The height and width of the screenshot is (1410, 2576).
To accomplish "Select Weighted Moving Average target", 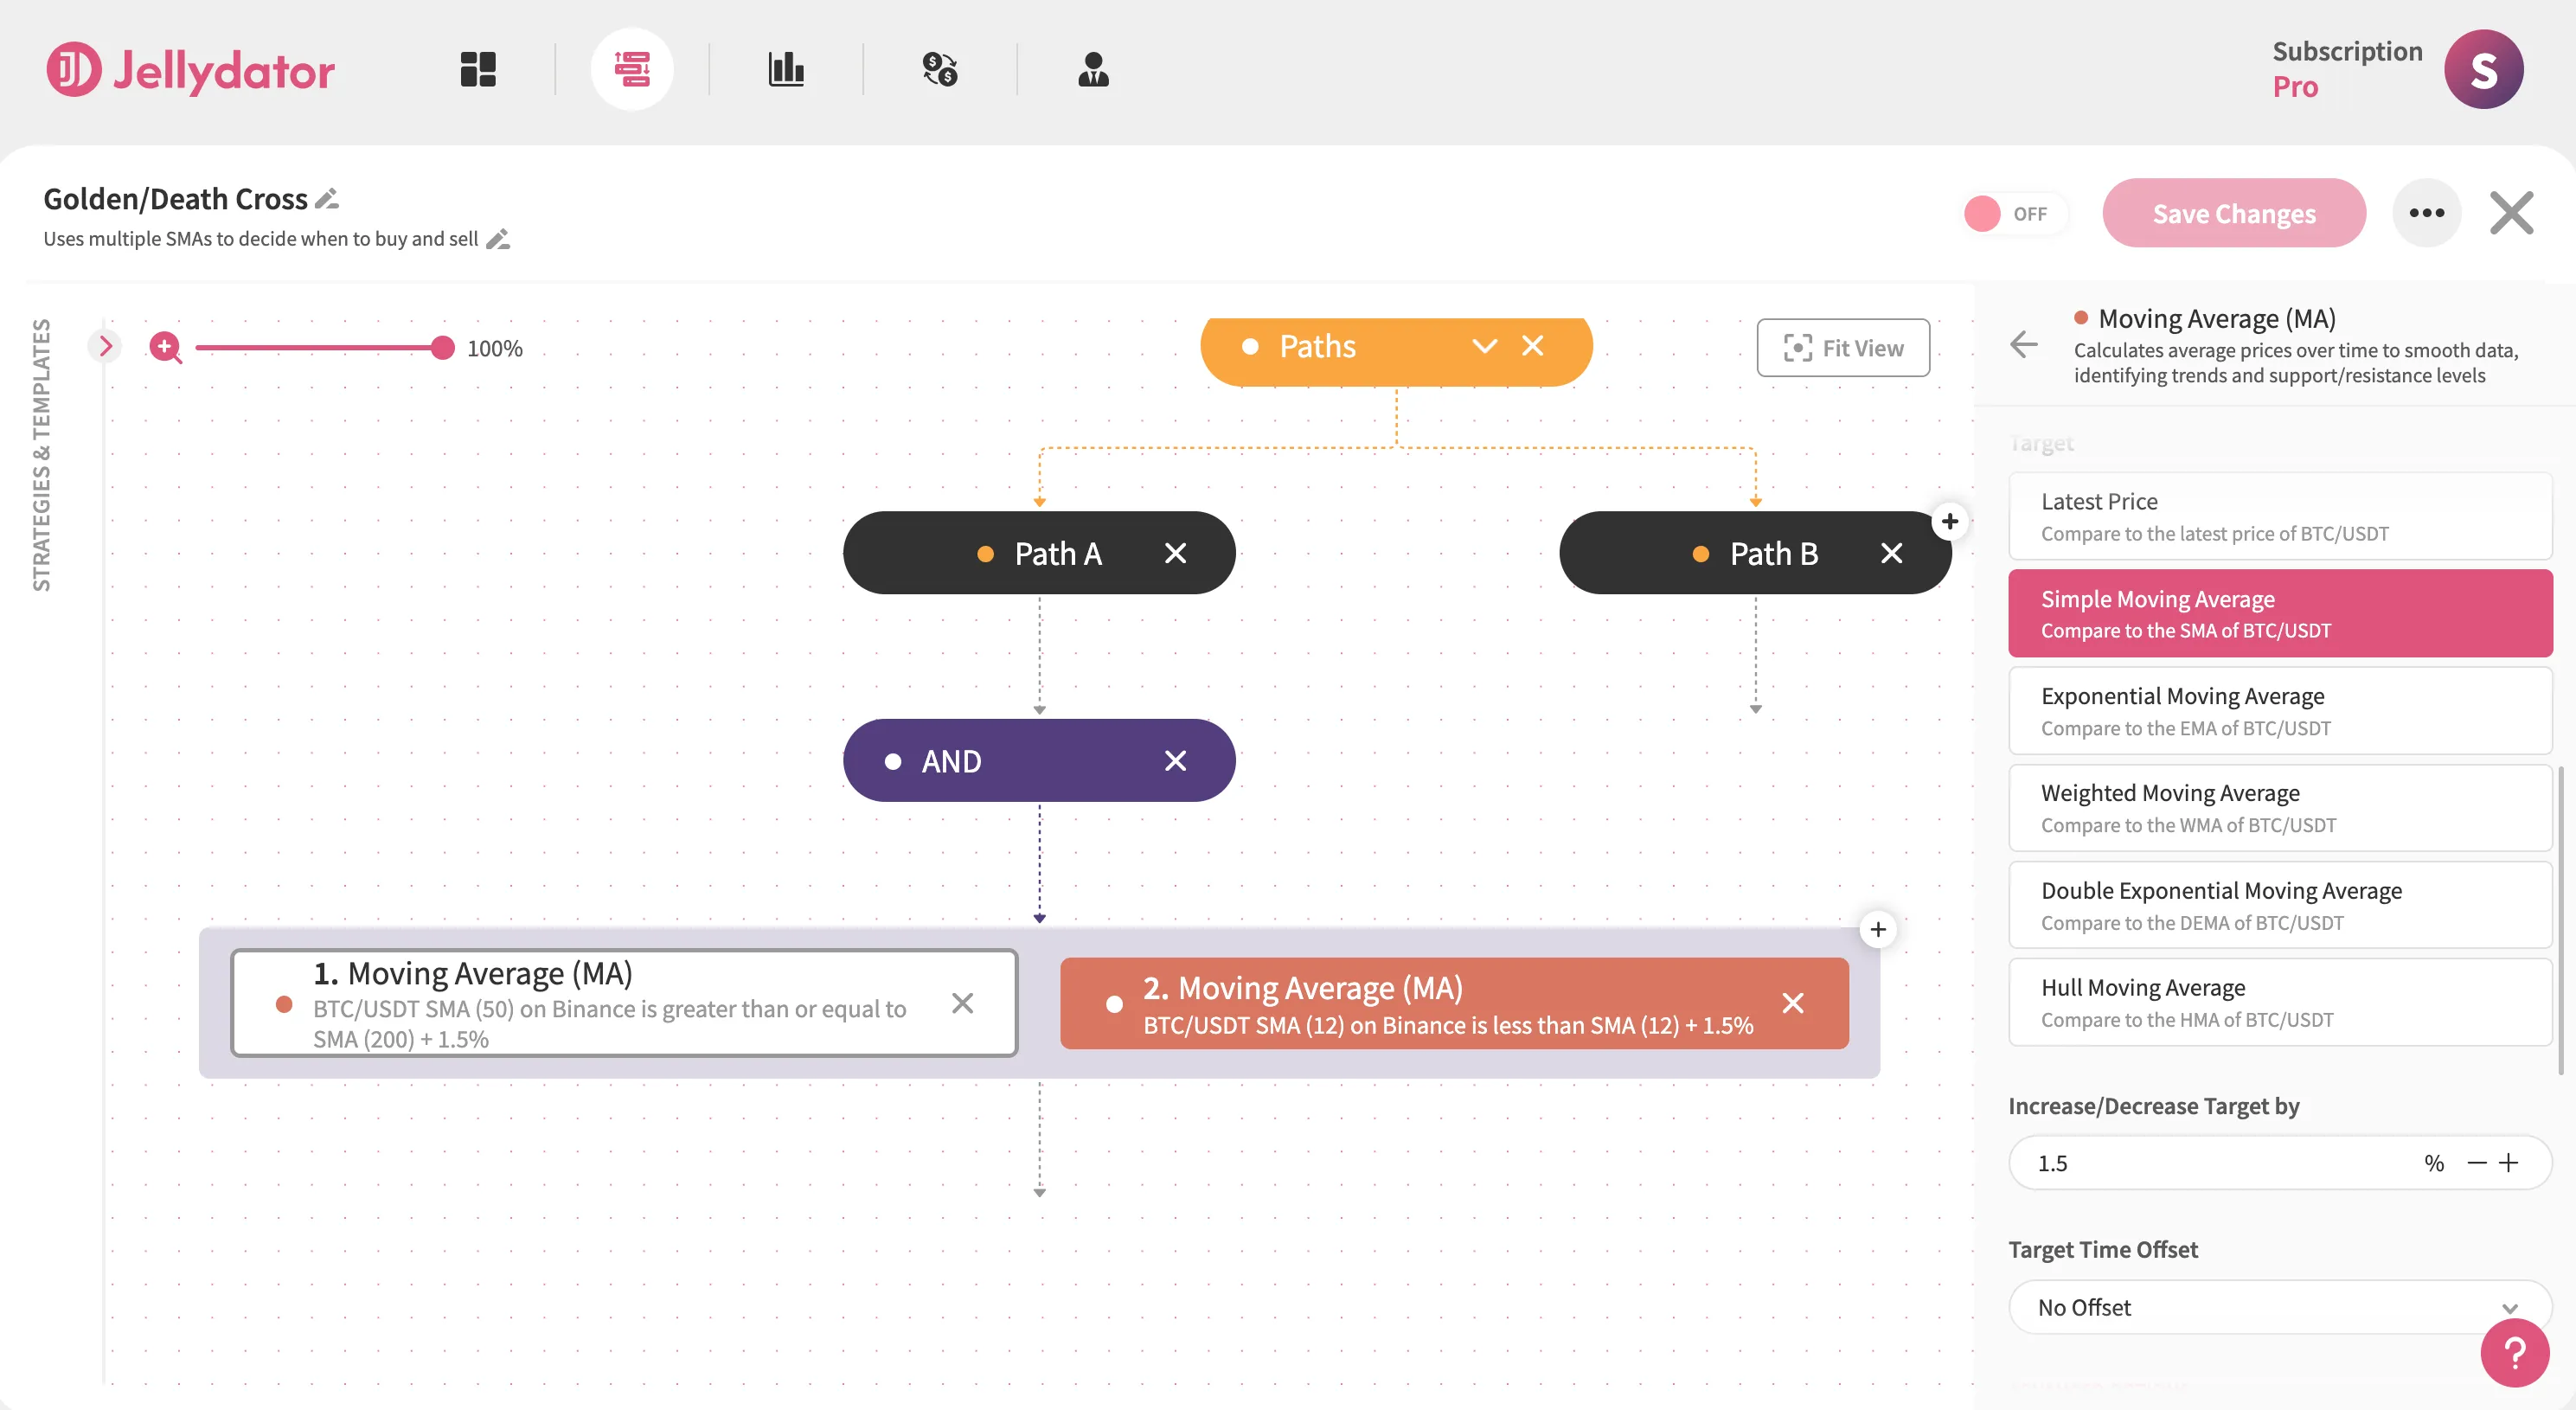I will click(x=2280, y=808).
